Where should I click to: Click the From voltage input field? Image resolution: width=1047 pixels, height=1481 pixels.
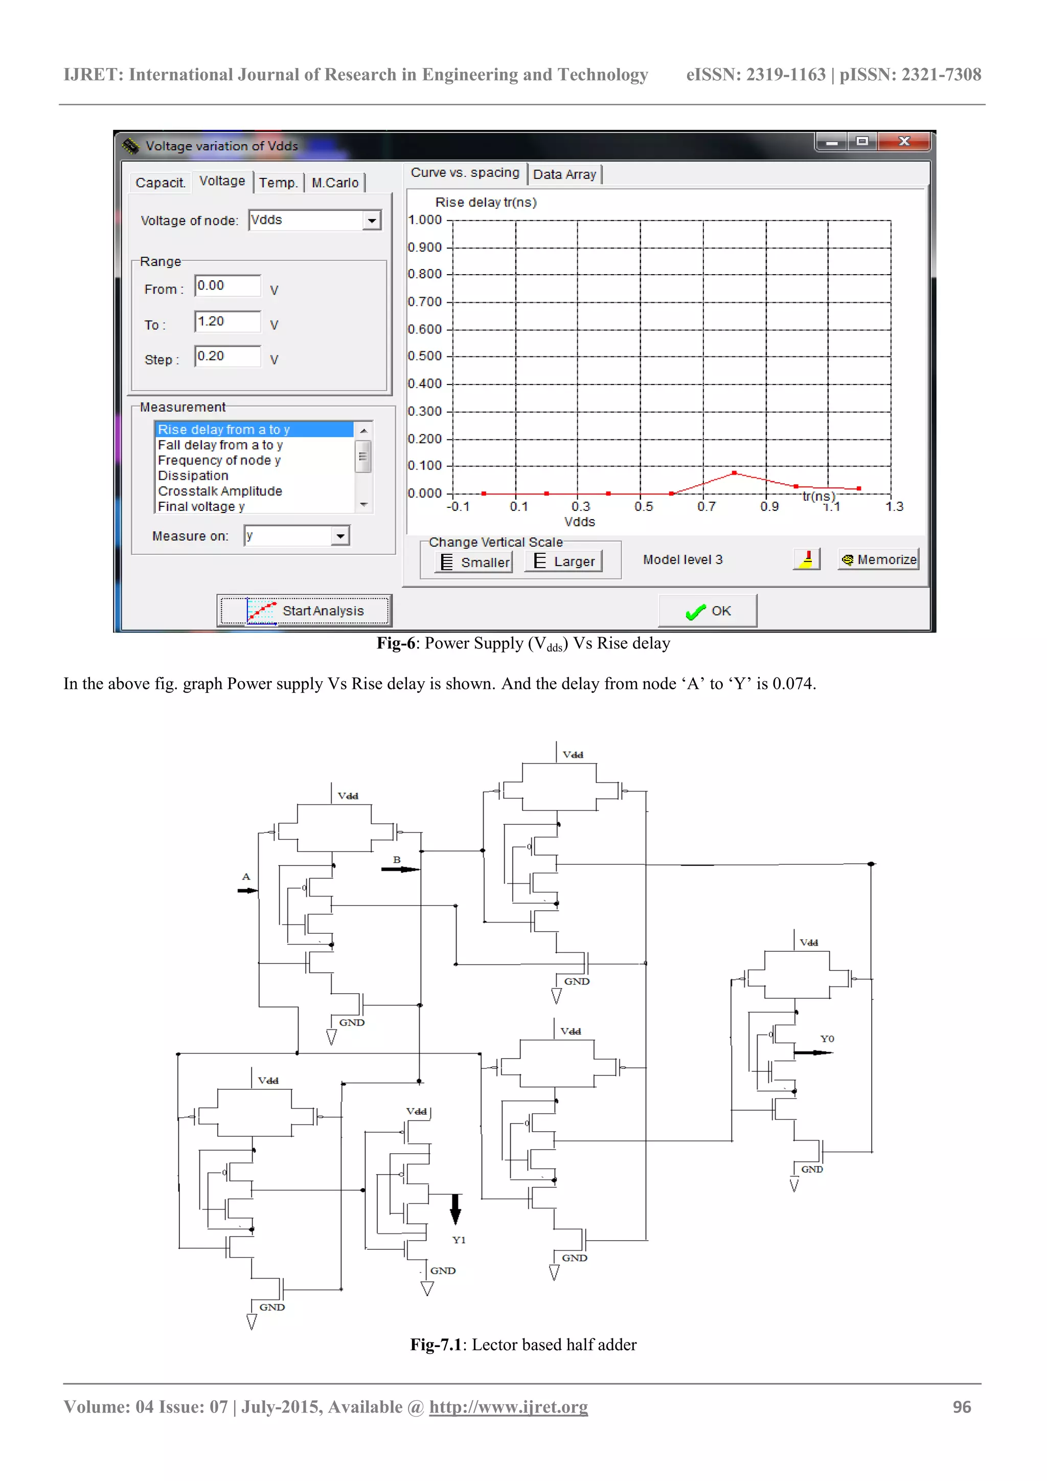pos(227,286)
